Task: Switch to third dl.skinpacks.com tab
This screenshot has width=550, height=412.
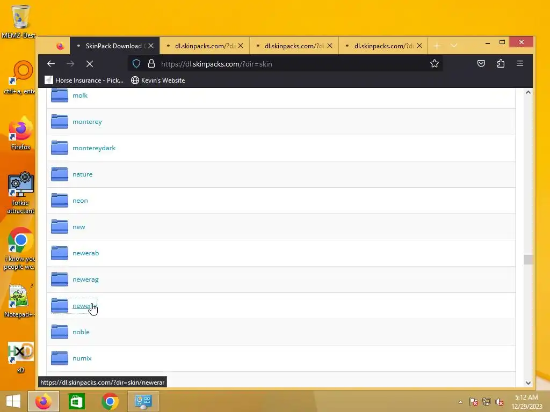Action: 294,46
